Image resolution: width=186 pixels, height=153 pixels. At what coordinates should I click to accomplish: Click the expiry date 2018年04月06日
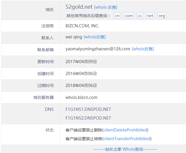click(x=81, y=86)
